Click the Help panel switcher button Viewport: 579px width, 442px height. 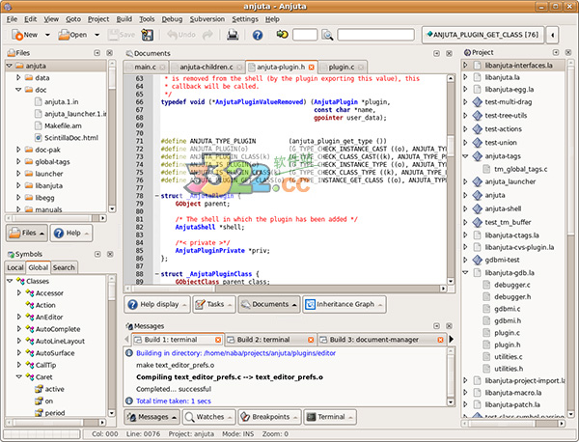pos(70,233)
